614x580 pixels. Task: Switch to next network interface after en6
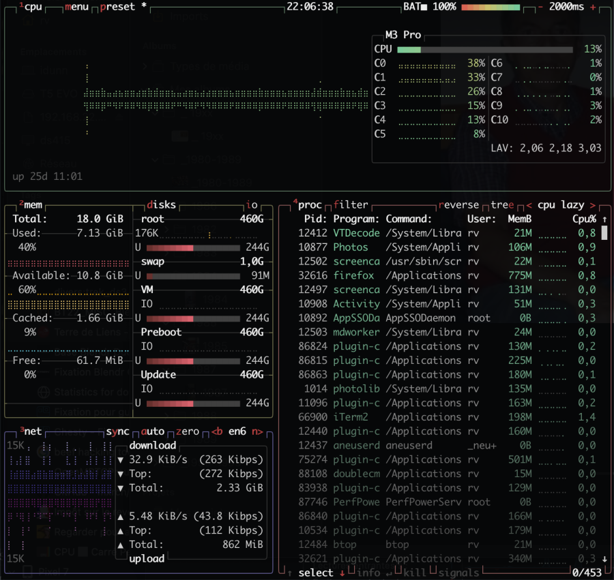257,431
